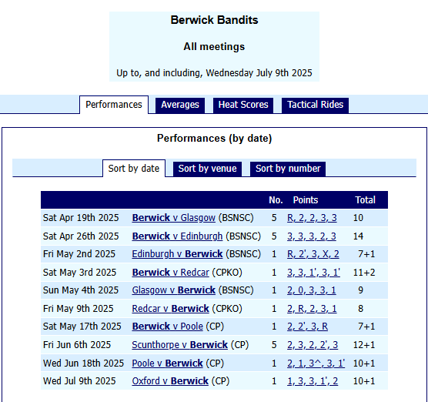
Task: Open the Oxford v Berwick meeting link
Action: tap(170, 381)
